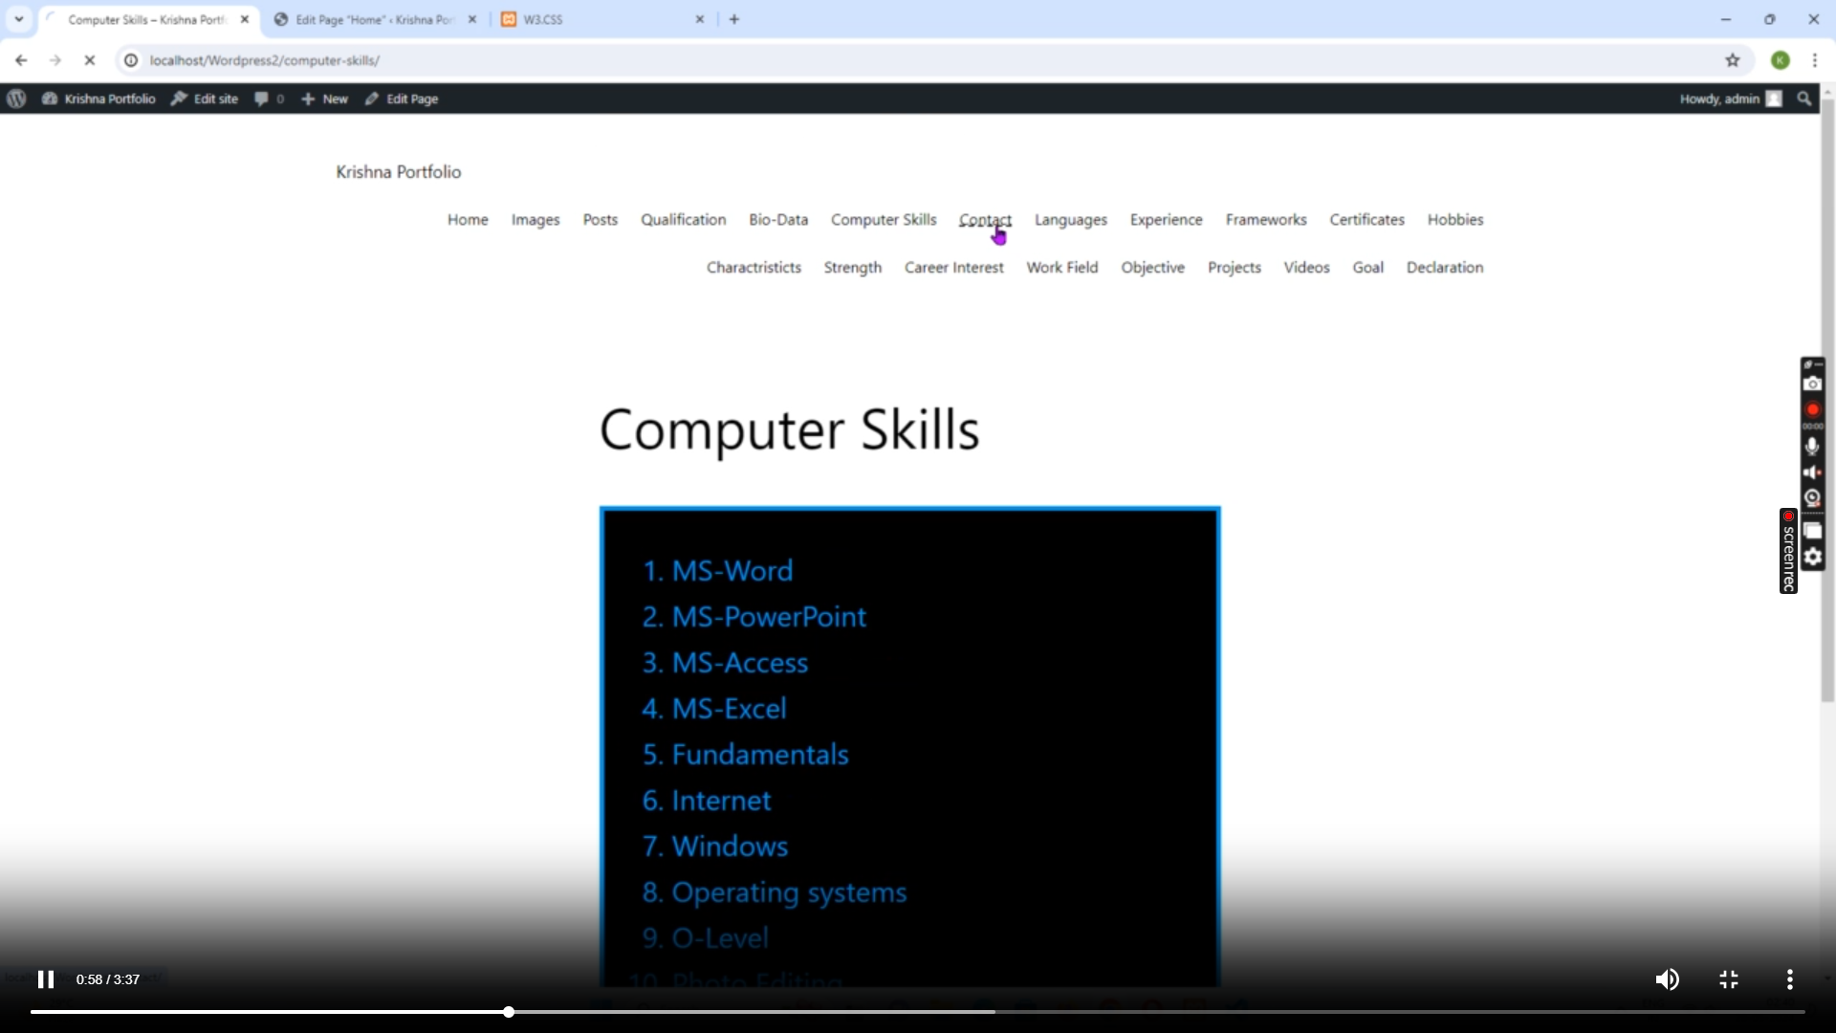1836x1033 pixels.
Task: Open Screenrec settings gear
Action: pyautogui.click(x=1812, y=558)
